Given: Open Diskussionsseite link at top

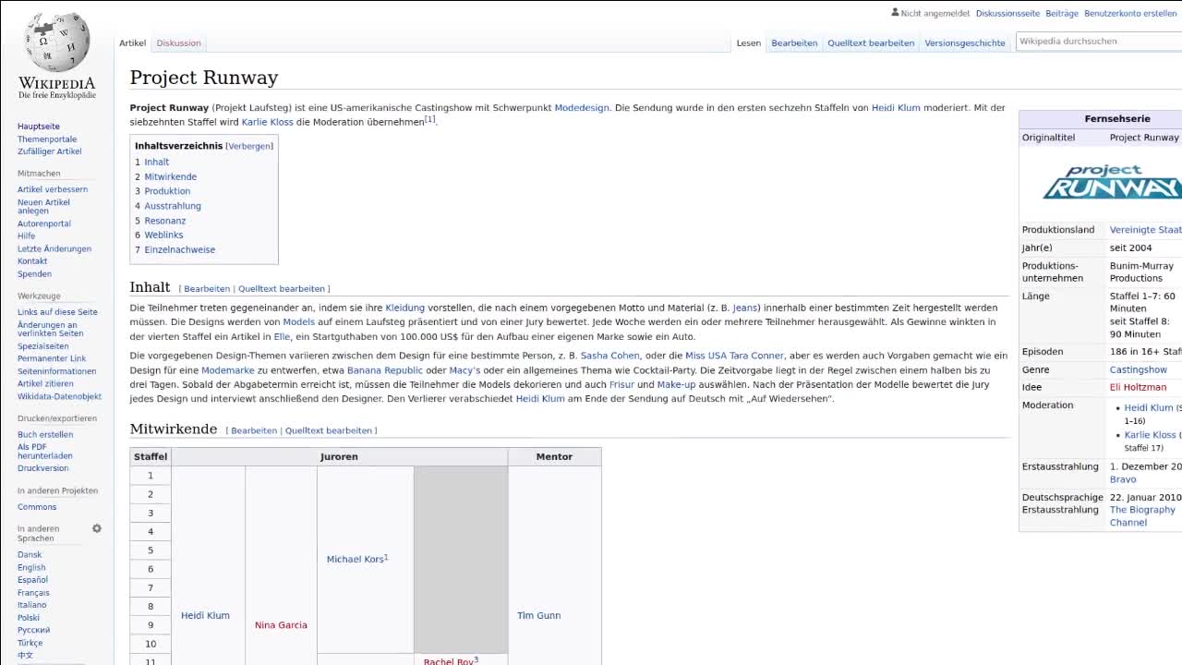Looking at the screenshot, I should tap(1007, 13).
